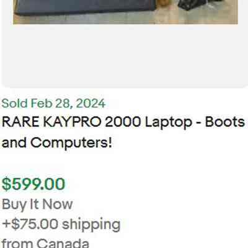Click the word 'Laptop' in the listing title
The width and height of the screenshot is (248, 248).
pos(169,123)
